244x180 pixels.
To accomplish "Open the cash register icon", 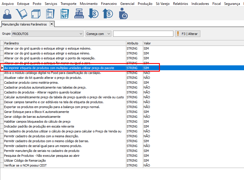I will point(79,14).
